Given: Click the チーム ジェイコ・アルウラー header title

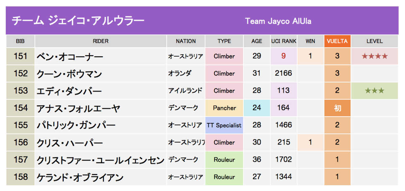Looking at the screenshot, I should pyautogui.click(x=78, y=21).
